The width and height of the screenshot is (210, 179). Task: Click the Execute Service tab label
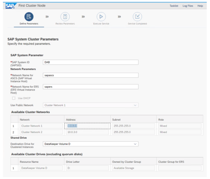pos(101,24)
